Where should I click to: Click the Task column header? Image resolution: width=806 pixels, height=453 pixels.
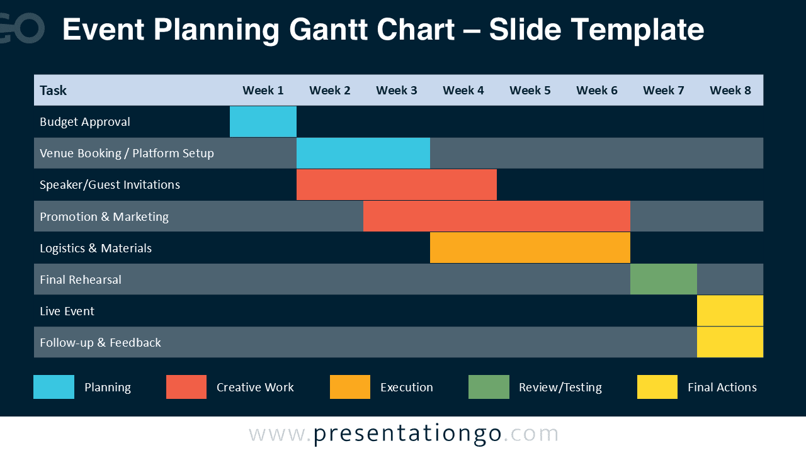pyautogui.click(x=53, y=90)
